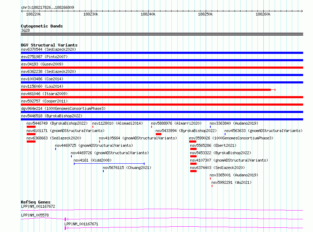Click the Cytogenetic Bands track title
The width and height of the screenshot is (313, 232).
pos(42,26)
